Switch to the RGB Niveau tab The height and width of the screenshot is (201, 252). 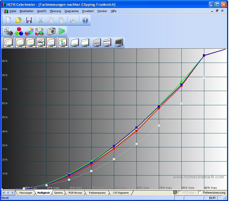point(75,193)
